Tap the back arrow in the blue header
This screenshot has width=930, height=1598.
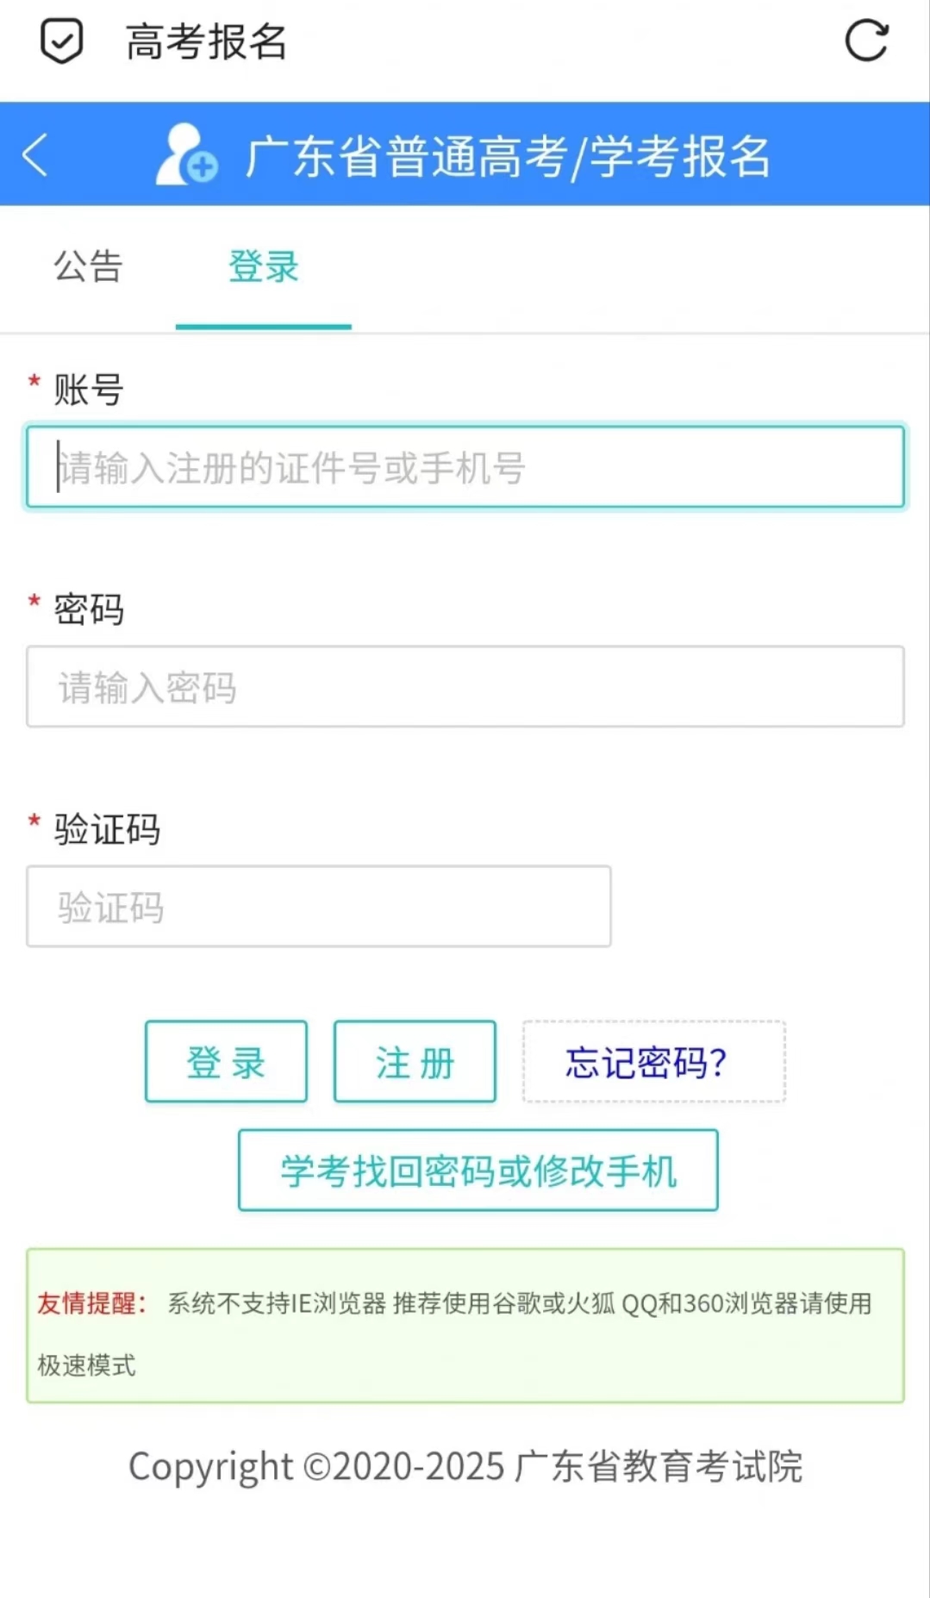(x=34, y=155)
